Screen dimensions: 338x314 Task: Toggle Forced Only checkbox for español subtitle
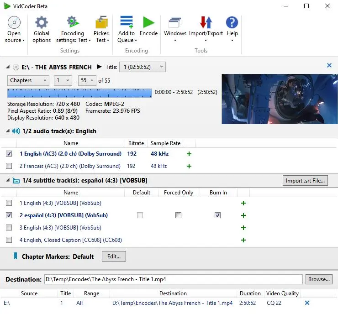pos(178,215)
